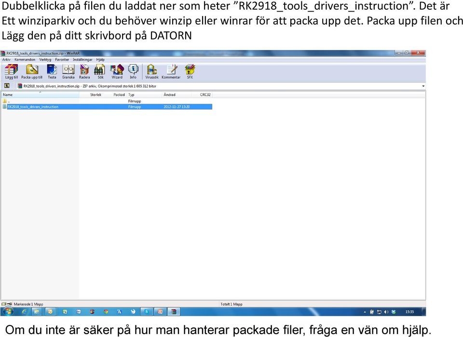
Task: Open the Arkiv menu
Action: (6, 60)
